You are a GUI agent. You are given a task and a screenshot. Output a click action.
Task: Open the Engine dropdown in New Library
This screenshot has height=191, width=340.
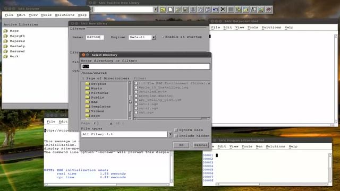coord(154,38)
